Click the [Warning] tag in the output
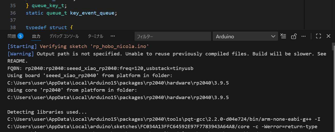 coord(21,54)
